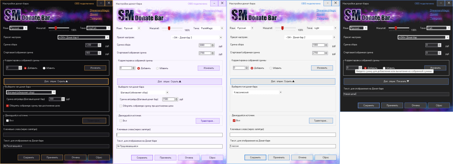Open the 'Классический' donate bar type dropdown

257,92
